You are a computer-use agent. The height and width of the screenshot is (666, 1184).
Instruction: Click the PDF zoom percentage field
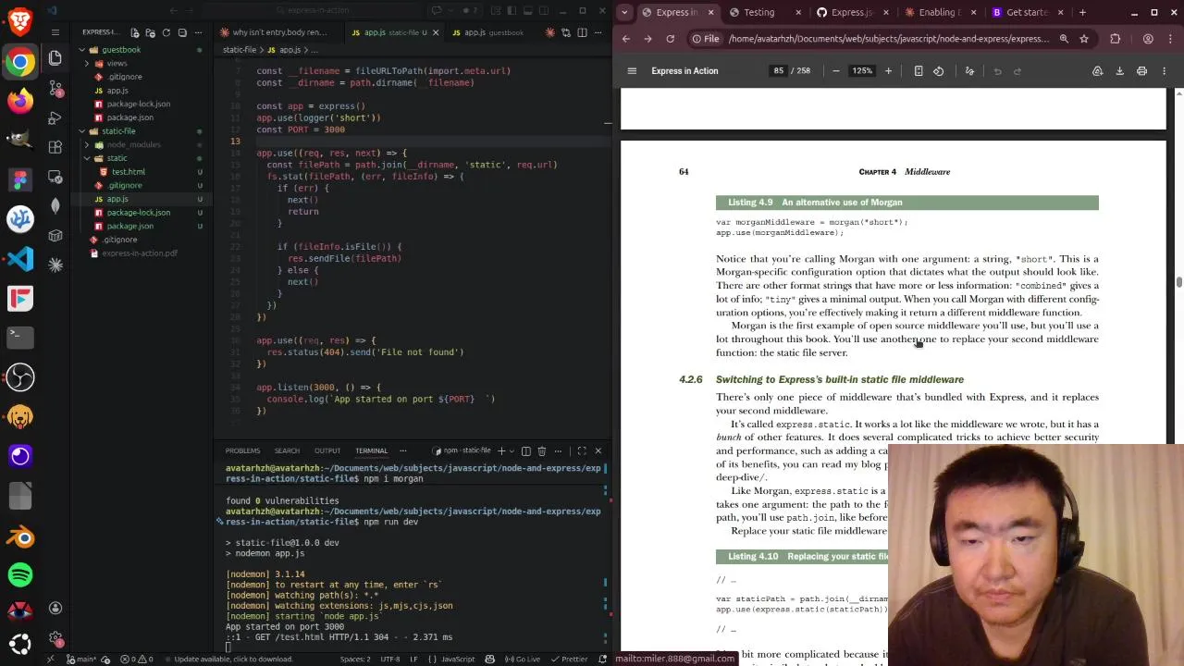tap(862, 71)
